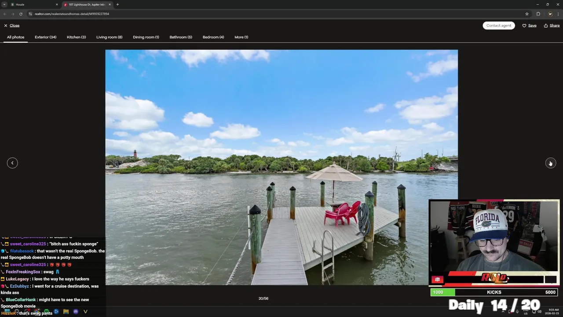Open the blue play-arrow app in taskbar
The height and width of the screenshot is (317, 563).
[x=56, y=312]
